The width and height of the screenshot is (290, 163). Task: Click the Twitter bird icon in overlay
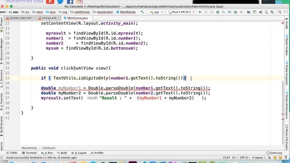pyautogui.click(x=60, y=2)
